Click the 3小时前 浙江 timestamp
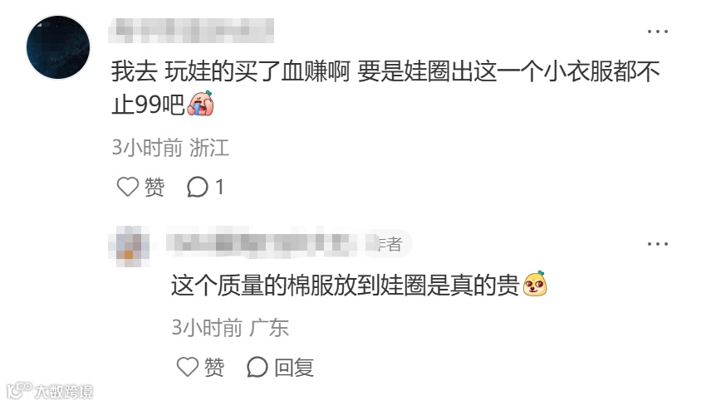 click(x=170, y=148)
